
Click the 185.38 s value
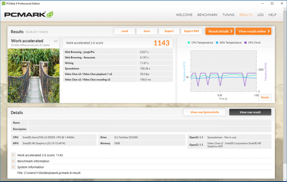(145, 69)
